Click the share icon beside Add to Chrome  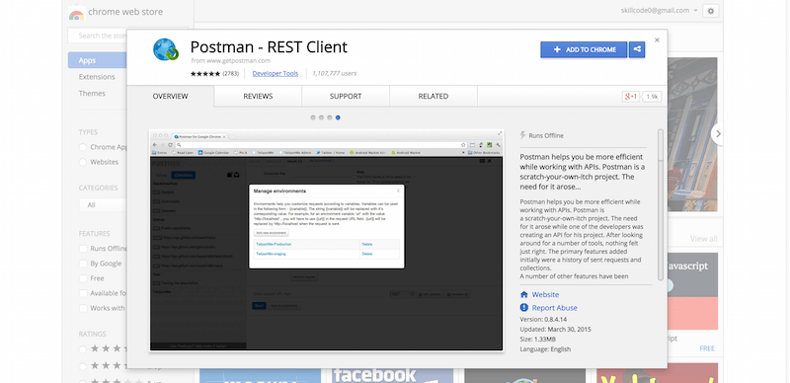(x=637, y=49)
